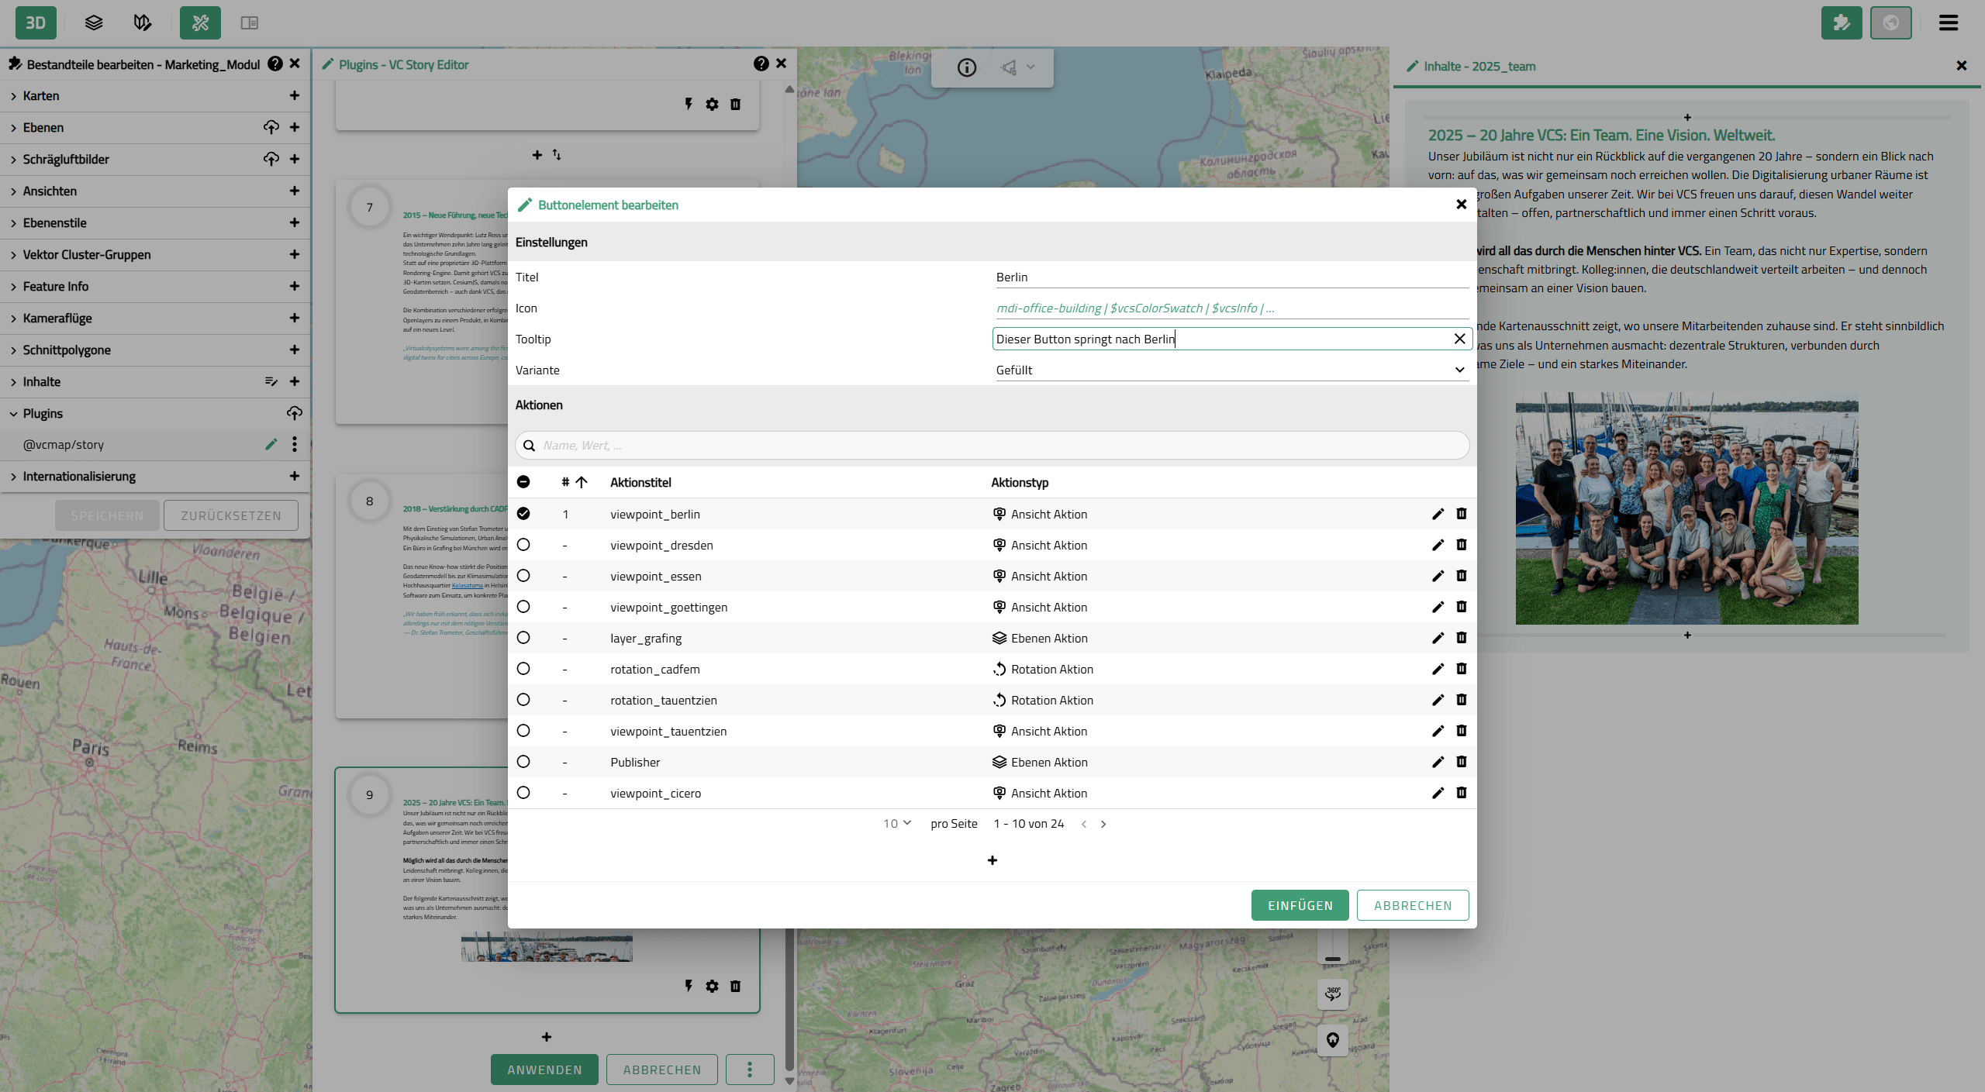
Task: Expand the Schrägluftbilder section
Action: click(x=13, y=160)
